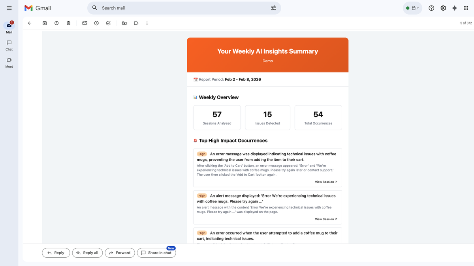
Task: Report this email as spam
Action: [x=56, y=23]
